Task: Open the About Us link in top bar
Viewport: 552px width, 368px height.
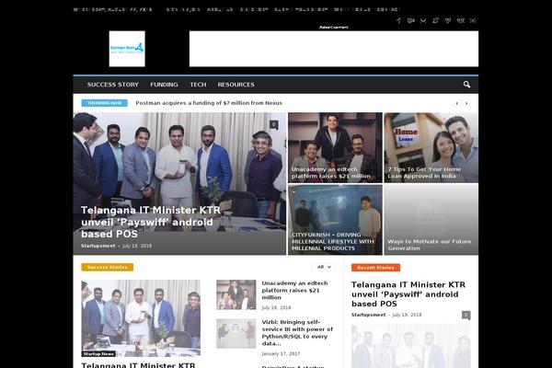Action: (x=220, y=9)
